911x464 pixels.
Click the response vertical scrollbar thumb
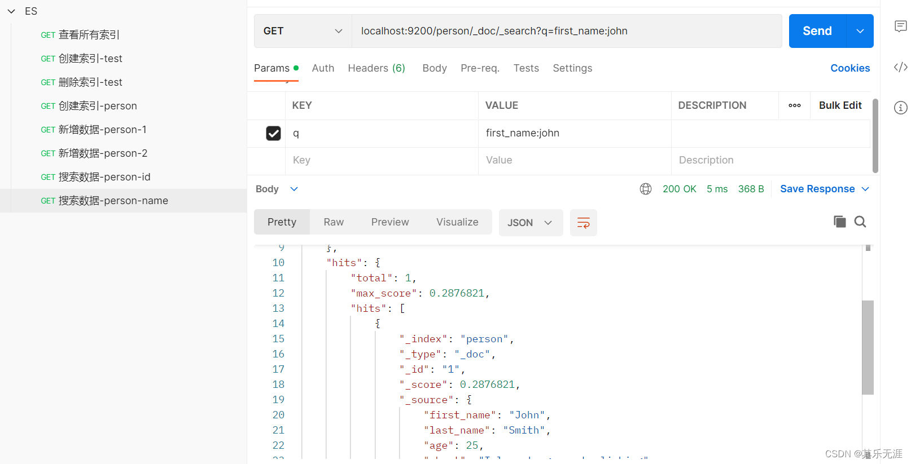coord(868,347)
